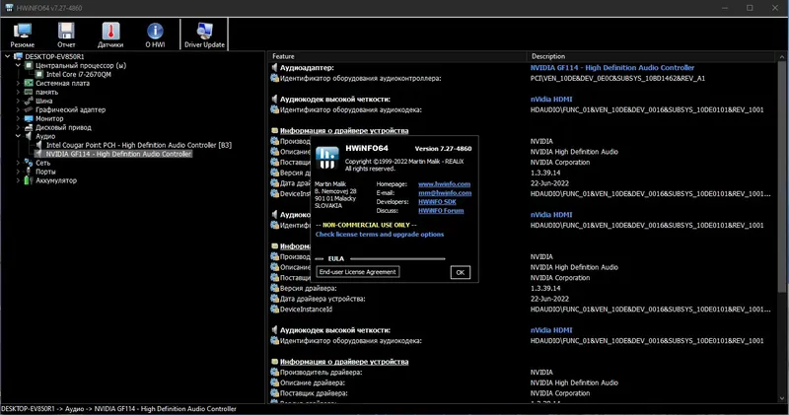Select the Сеть tree item
The image size is (789, 415).
click(x=42, y=163)
